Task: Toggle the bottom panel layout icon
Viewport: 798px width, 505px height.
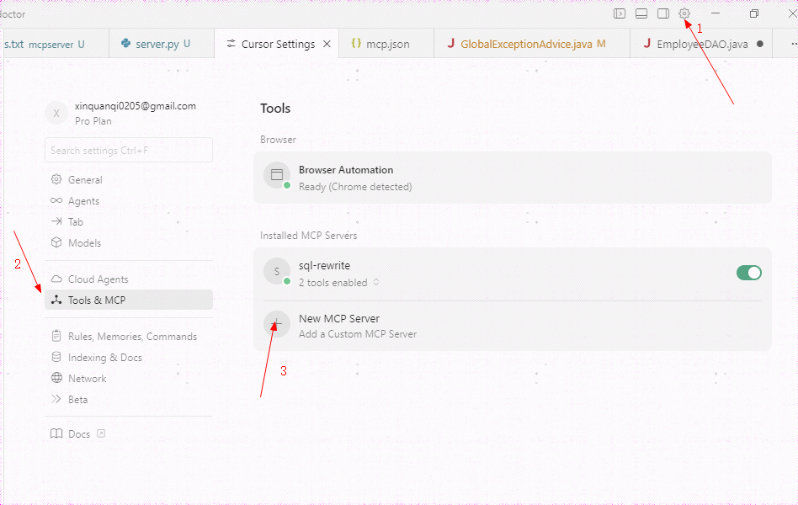Action: tap(641, 13)
